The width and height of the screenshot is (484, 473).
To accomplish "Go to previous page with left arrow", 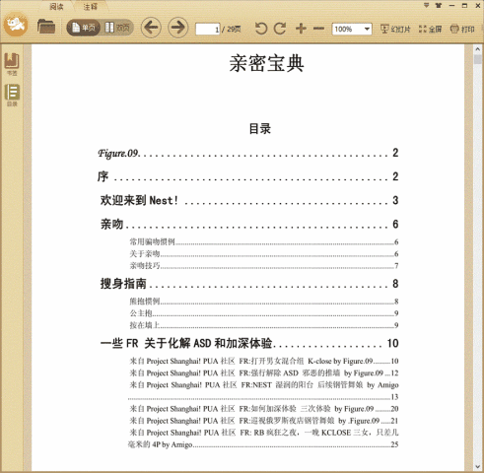I will coord(151,28).
